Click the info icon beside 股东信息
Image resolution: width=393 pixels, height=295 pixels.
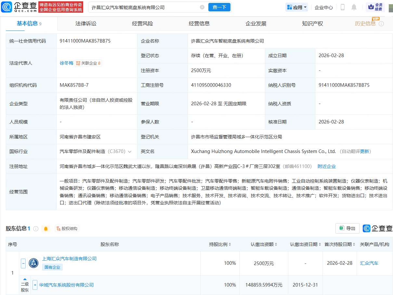[36, 229]
